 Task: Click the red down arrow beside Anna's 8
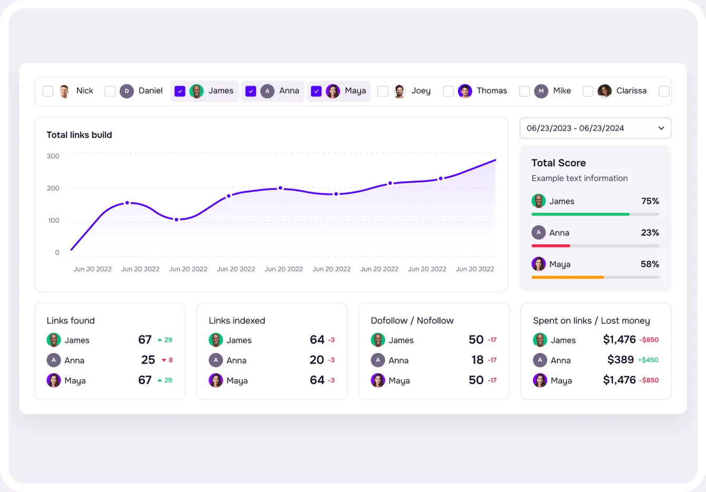pos(164,360)
